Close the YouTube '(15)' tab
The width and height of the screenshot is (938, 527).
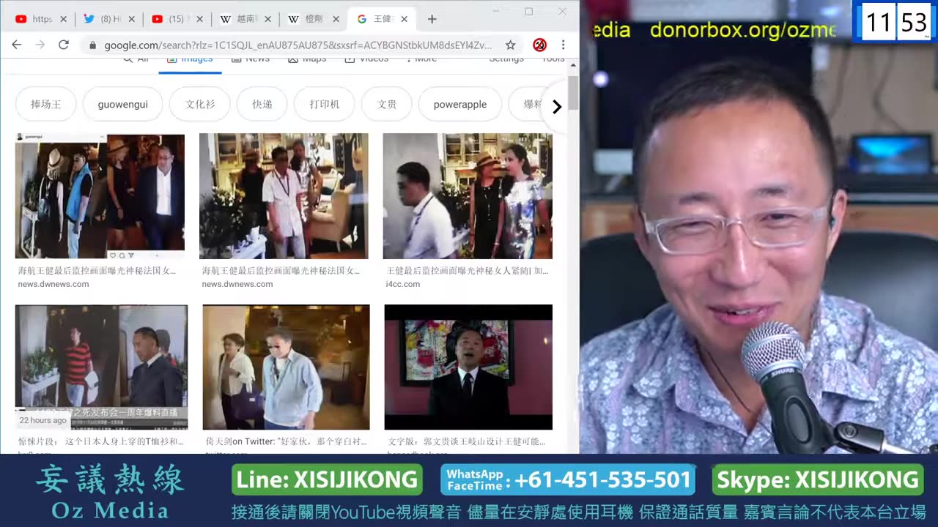coord(200,19)
